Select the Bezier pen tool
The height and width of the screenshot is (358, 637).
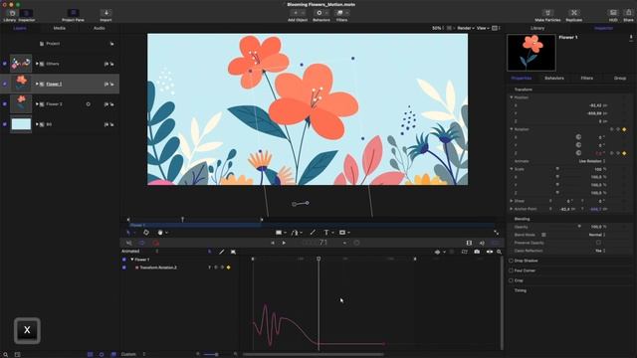[x=295, y=233]
